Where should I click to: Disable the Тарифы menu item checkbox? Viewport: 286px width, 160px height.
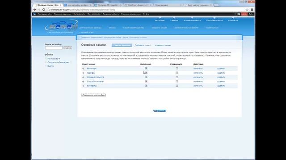[146, 73]
